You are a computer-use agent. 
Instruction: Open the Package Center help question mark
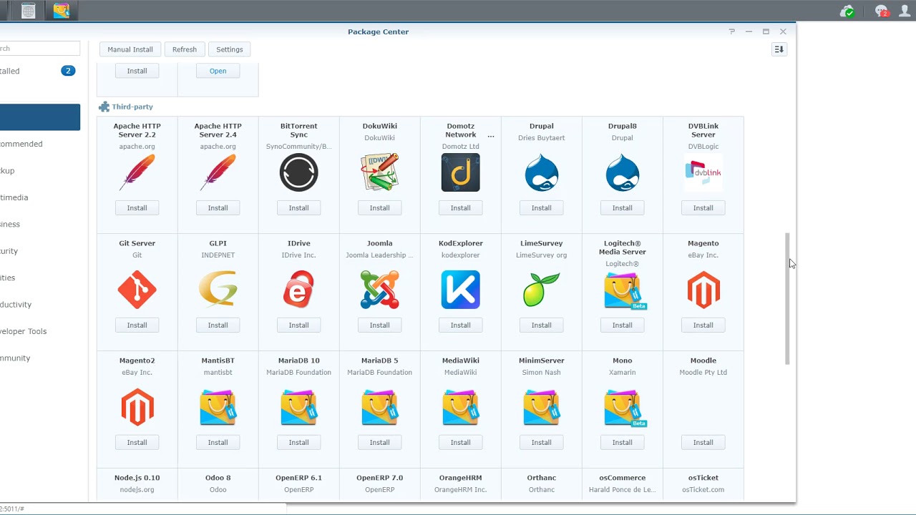click(x=731, y=31)
